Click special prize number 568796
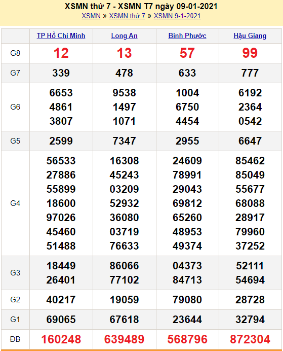 tap(187, 339)
